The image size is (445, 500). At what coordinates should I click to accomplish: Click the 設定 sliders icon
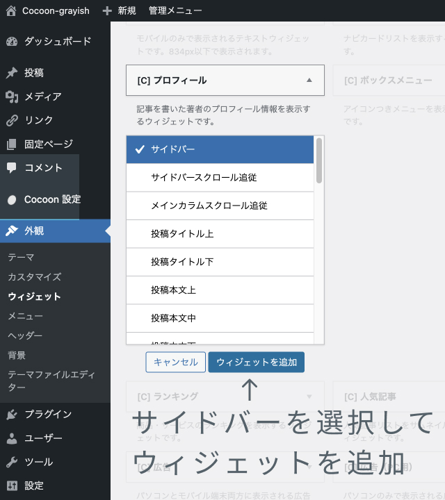point(12,485)
